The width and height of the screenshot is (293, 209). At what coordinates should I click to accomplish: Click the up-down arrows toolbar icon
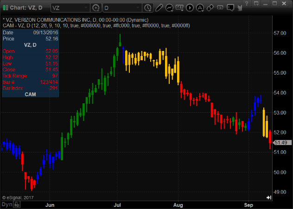(210, 8)
